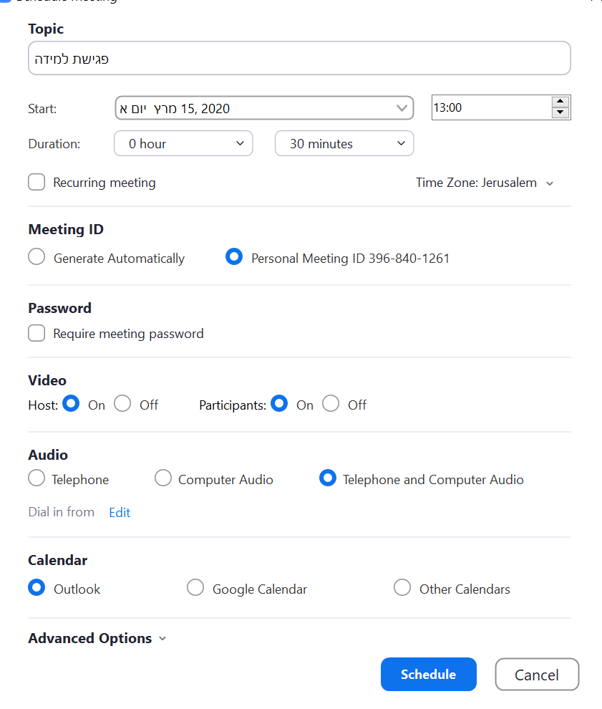This screenshot has height=709, width=602.
Task: Open the 0 hour duration dropdown
Action: pyautogui.click(x=183, y=143)
